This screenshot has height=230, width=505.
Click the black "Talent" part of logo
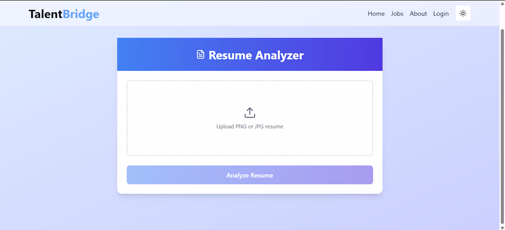45,14
